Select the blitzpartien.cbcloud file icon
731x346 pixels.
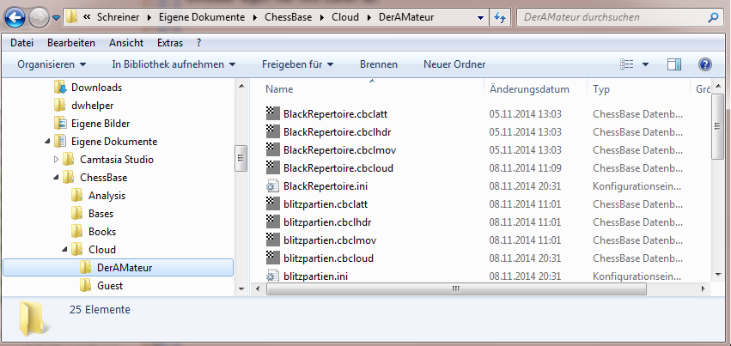271,258
